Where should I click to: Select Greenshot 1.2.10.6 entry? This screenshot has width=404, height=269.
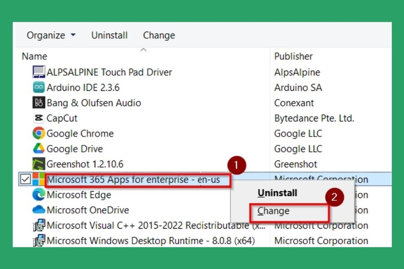(x=85, y=164)
